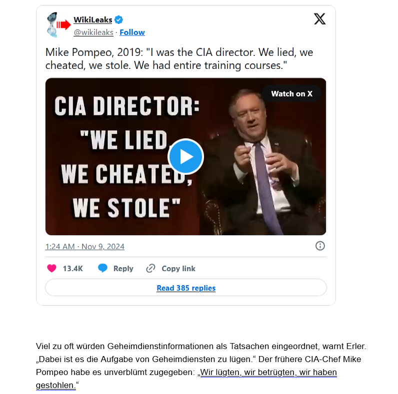Click the reply speech bubble icon
Image resolution: width=398 pixels, height=394 pixels.
click(102, 268)
